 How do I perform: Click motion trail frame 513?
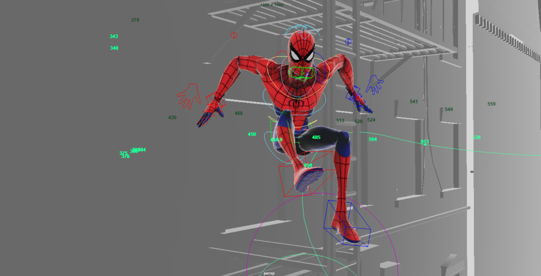(340, 121)
